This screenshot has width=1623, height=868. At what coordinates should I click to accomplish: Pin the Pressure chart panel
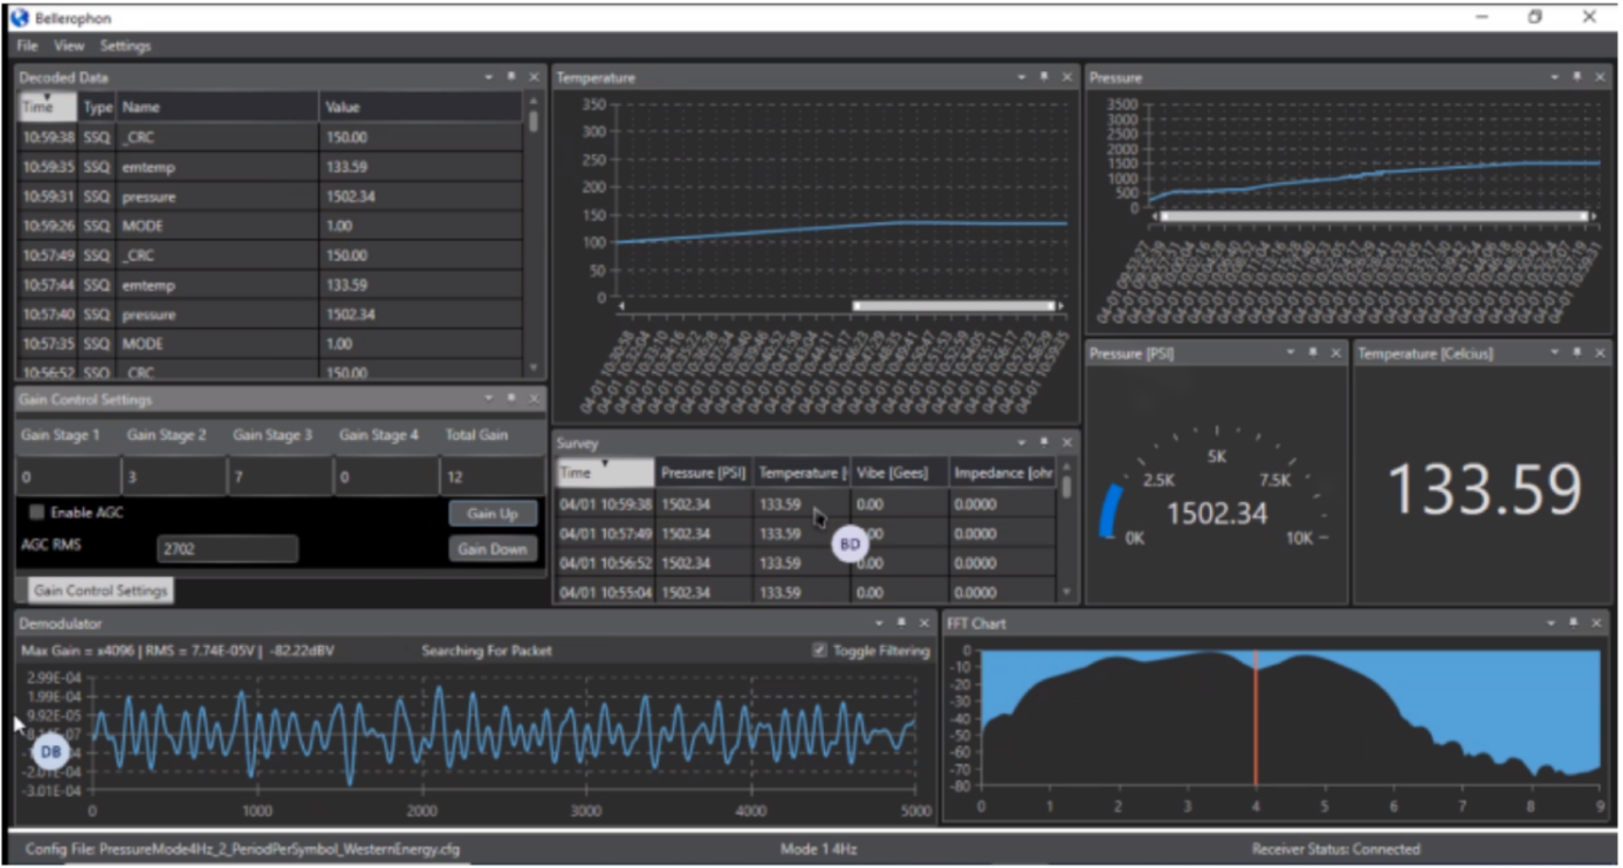(x=1577, y=77)
